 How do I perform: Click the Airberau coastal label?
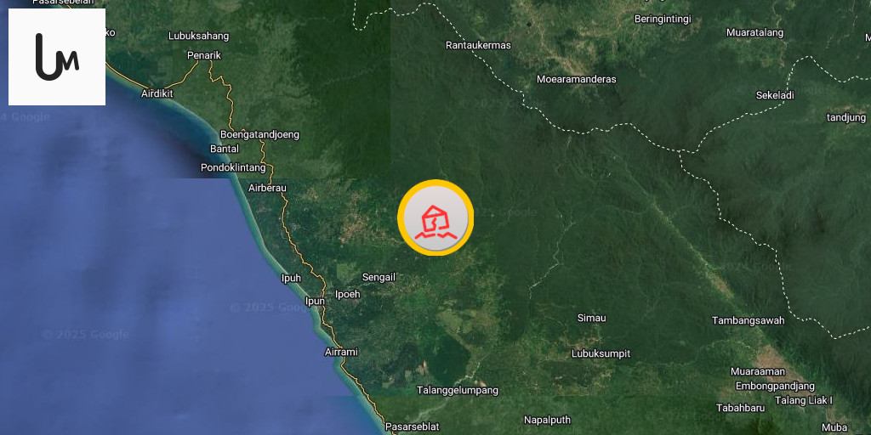[267, 188]
